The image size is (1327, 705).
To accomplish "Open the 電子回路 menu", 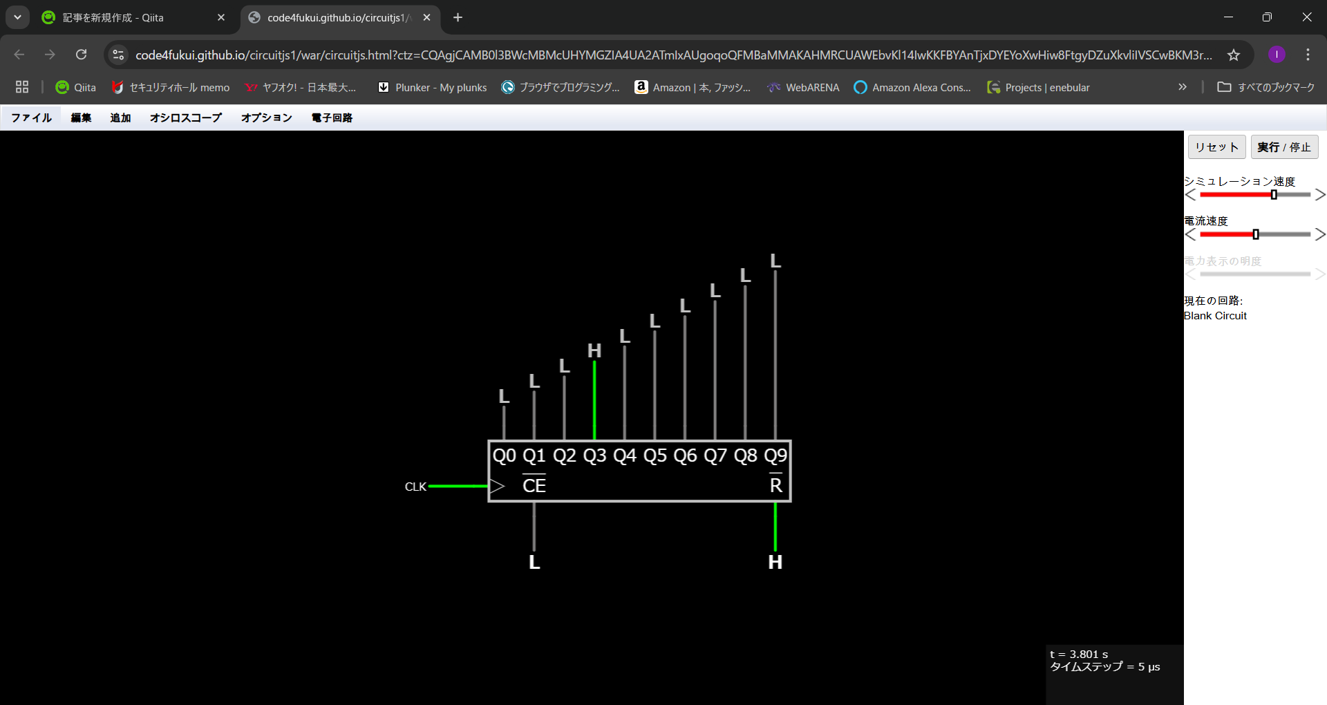I will coord(332,117).
